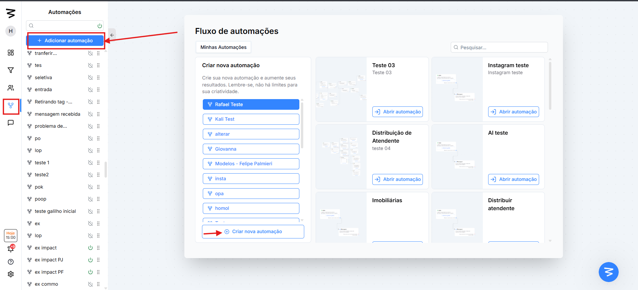Open the dashboard grid icon in sidebar

(x=11, y=53)
